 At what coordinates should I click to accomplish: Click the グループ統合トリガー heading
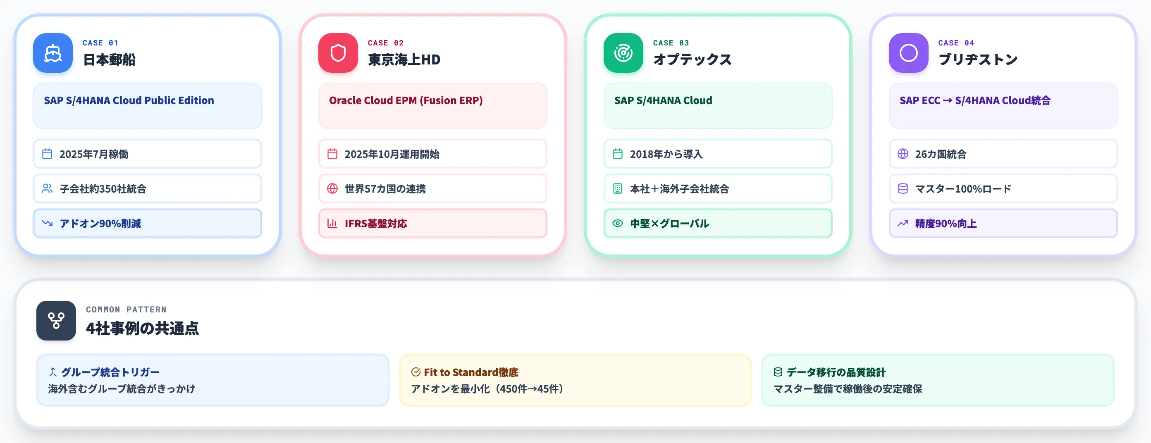[x=110, y=372]
